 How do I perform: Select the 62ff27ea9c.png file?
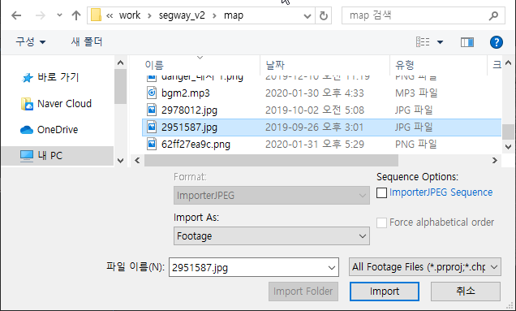click(196, 145)
